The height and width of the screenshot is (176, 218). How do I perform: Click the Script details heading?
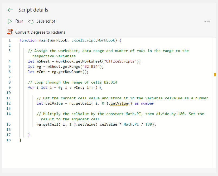point(33,10)
